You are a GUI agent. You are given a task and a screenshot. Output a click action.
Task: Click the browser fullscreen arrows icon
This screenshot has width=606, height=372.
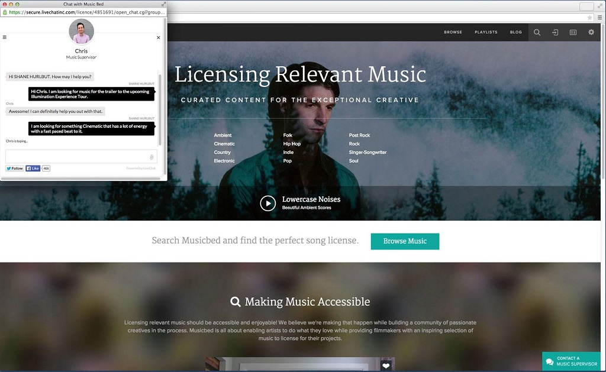click(x=600, y=6)
